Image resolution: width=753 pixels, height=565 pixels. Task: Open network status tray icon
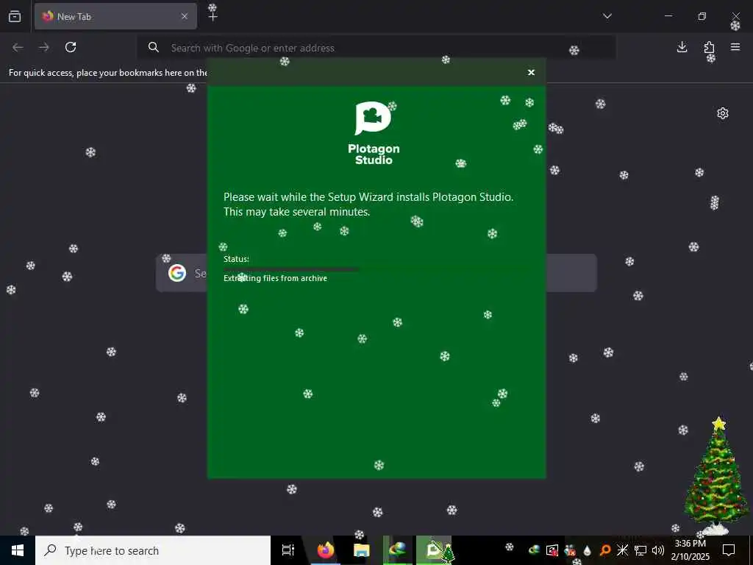pyautogui.click(x=640, y=550)
